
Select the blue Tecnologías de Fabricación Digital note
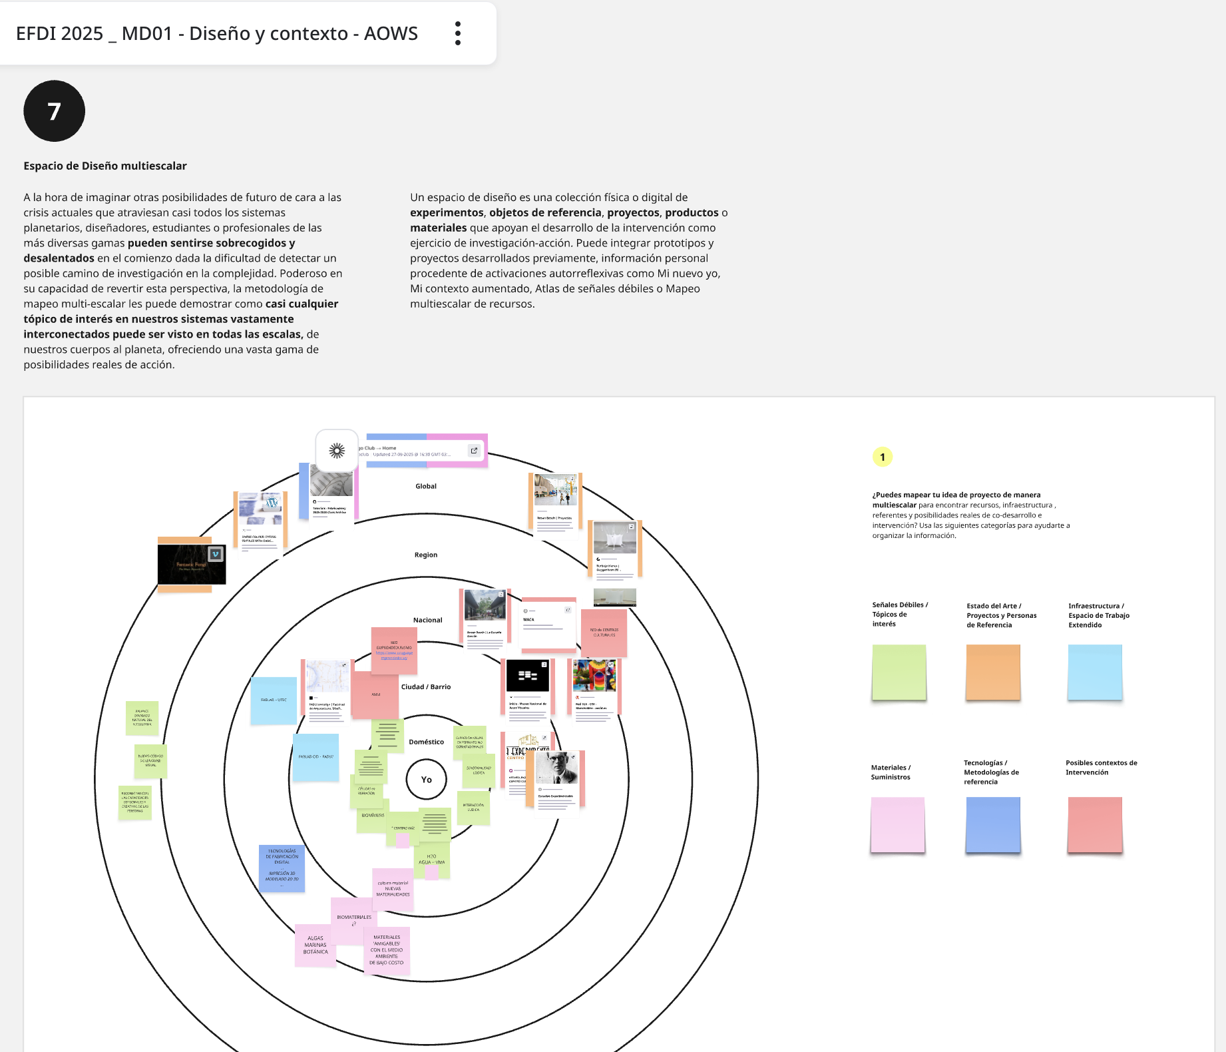click(x=282, y=868)
